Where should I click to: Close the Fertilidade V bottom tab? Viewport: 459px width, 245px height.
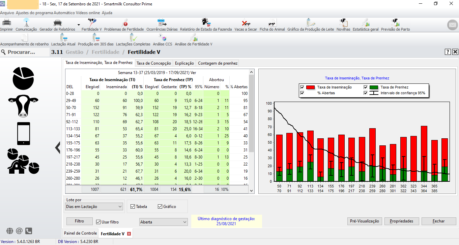coord(129,234)
